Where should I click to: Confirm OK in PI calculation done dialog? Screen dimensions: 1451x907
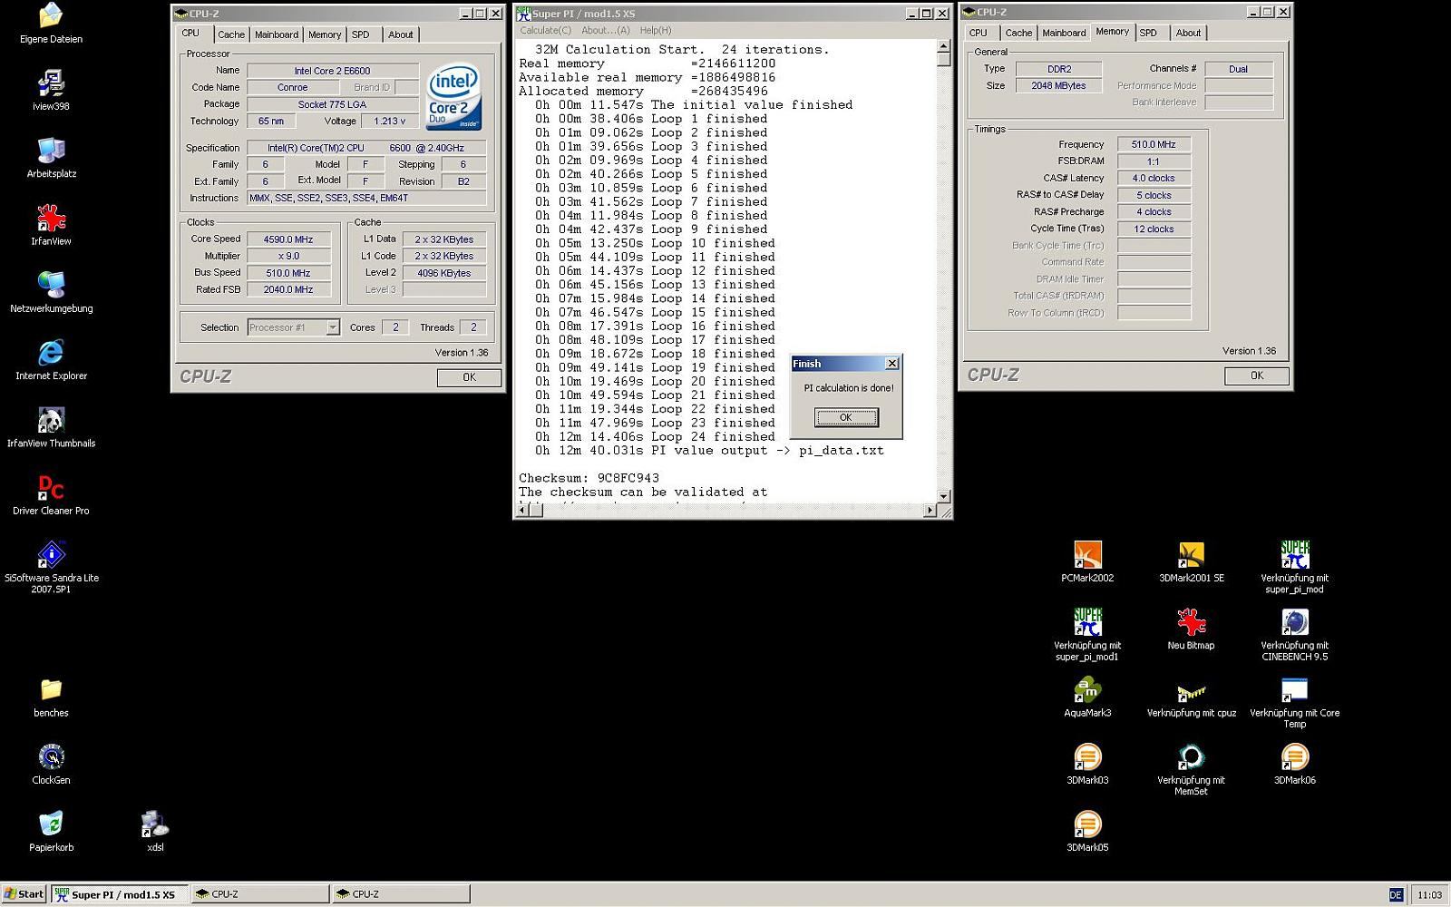[x=846, y=417]
